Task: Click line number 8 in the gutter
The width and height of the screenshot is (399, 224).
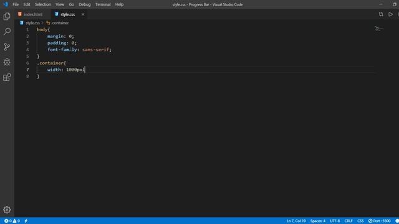Action: (x=27, y=77)
